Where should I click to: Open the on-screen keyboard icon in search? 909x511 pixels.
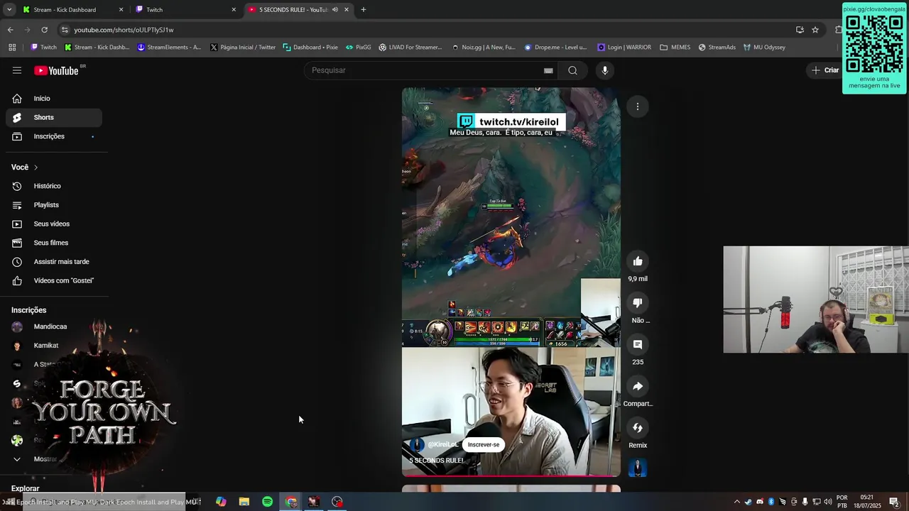[548, 70]
